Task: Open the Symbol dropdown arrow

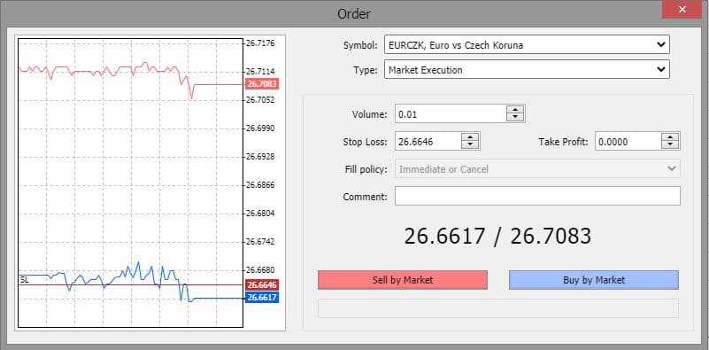Action: point(660,45)
